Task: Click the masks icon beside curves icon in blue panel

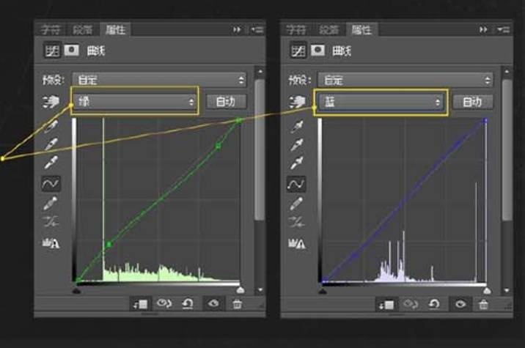Action: [320, 51]
